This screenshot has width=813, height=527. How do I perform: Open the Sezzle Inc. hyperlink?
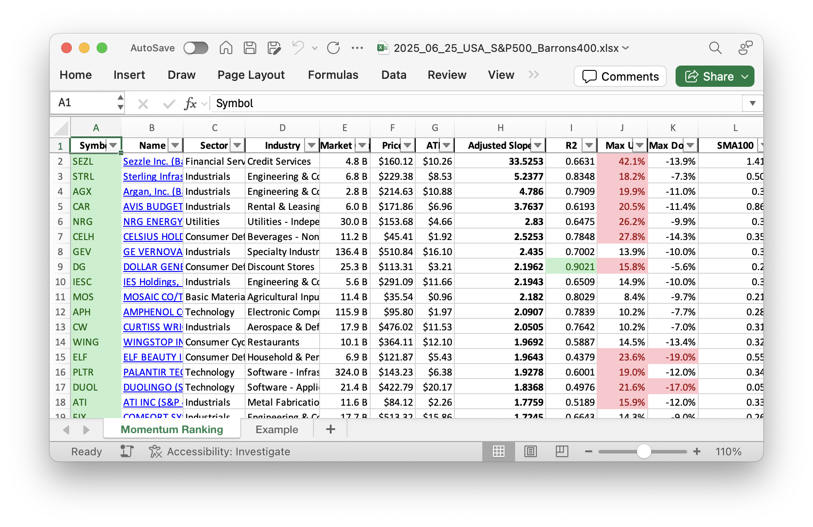pyautogui.click(x=152, y=161)
